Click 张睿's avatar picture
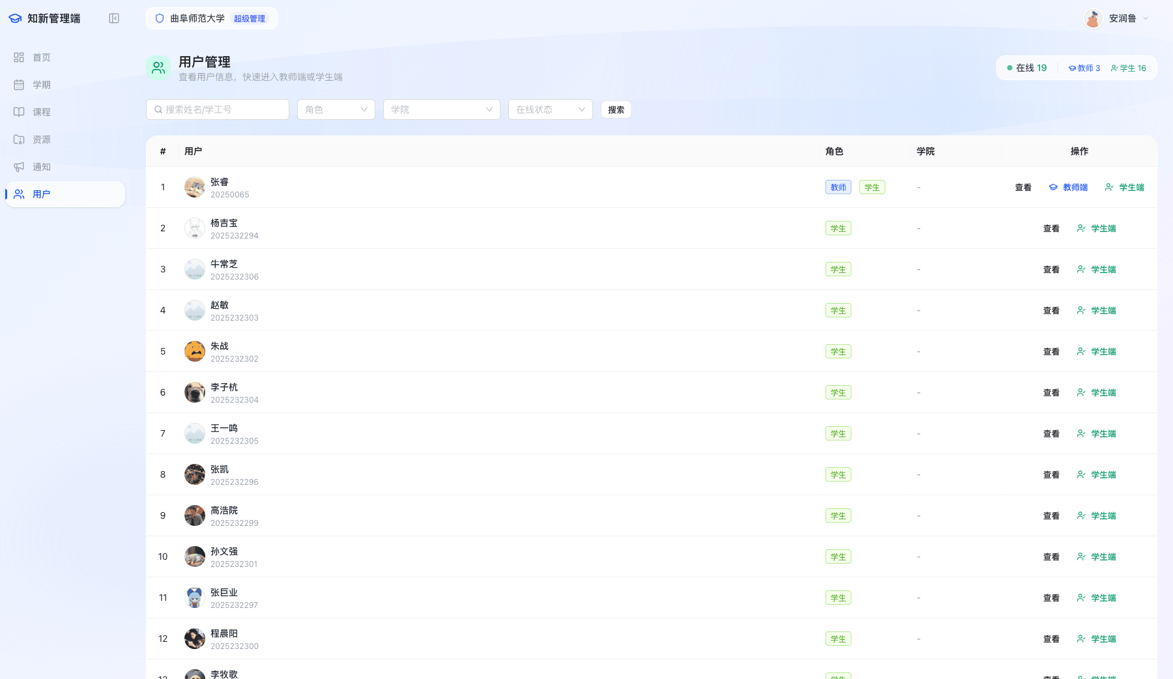Screen dimensions: 1173x679 click(x=194, y=188)
